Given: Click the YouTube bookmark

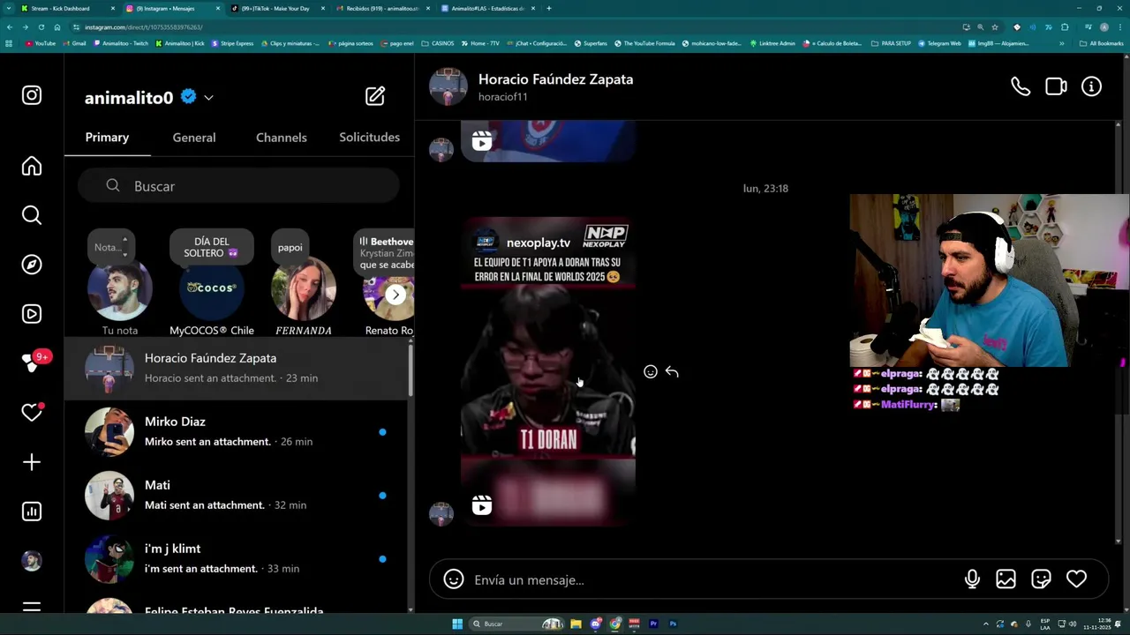Looking at the screenshot, I should pos(41,43).
